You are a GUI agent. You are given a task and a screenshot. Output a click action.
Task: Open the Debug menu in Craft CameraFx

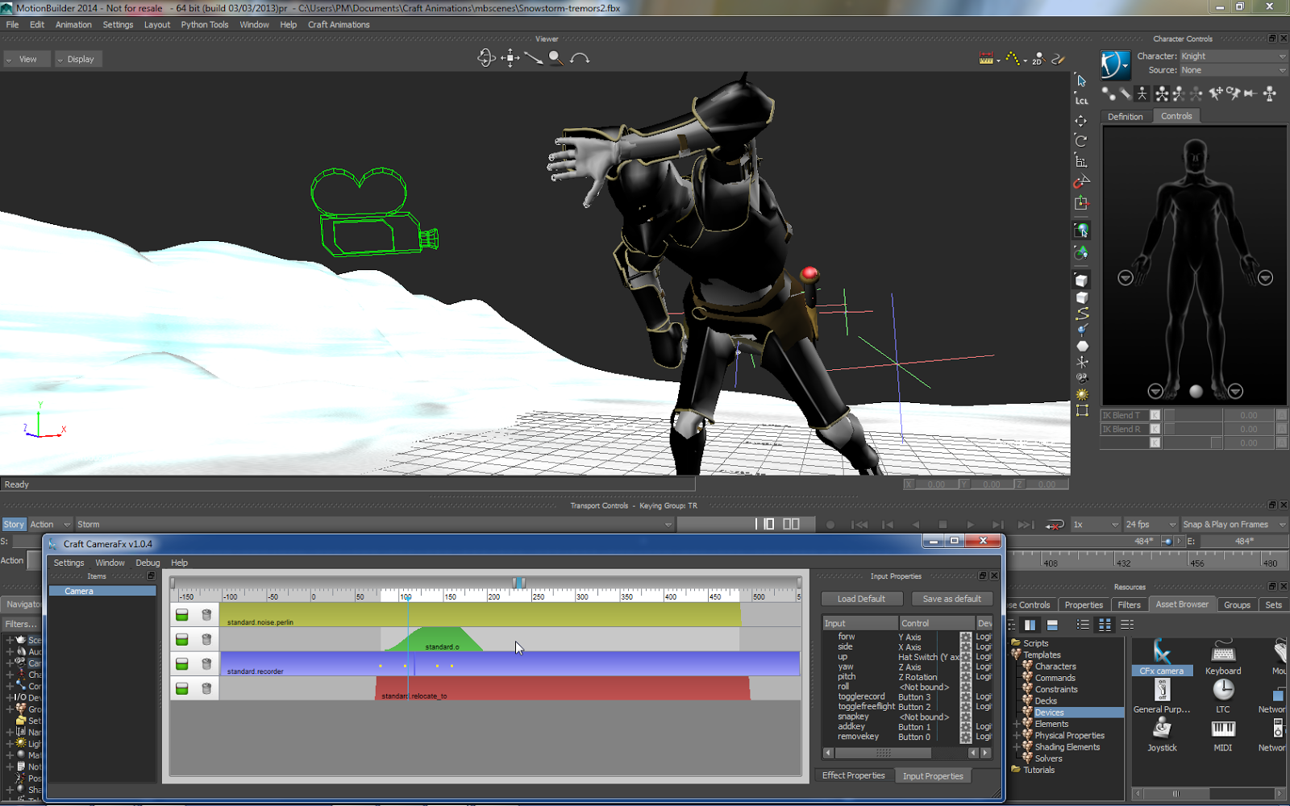148,563
